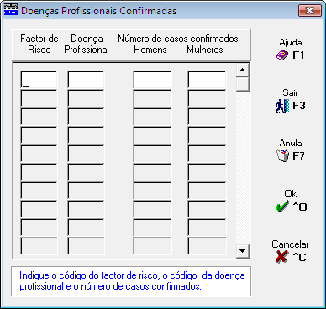
Task: Focus first-row Doença Profissional field
Action: click(86, 80)
